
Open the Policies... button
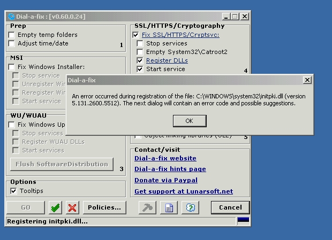(104, 208)
